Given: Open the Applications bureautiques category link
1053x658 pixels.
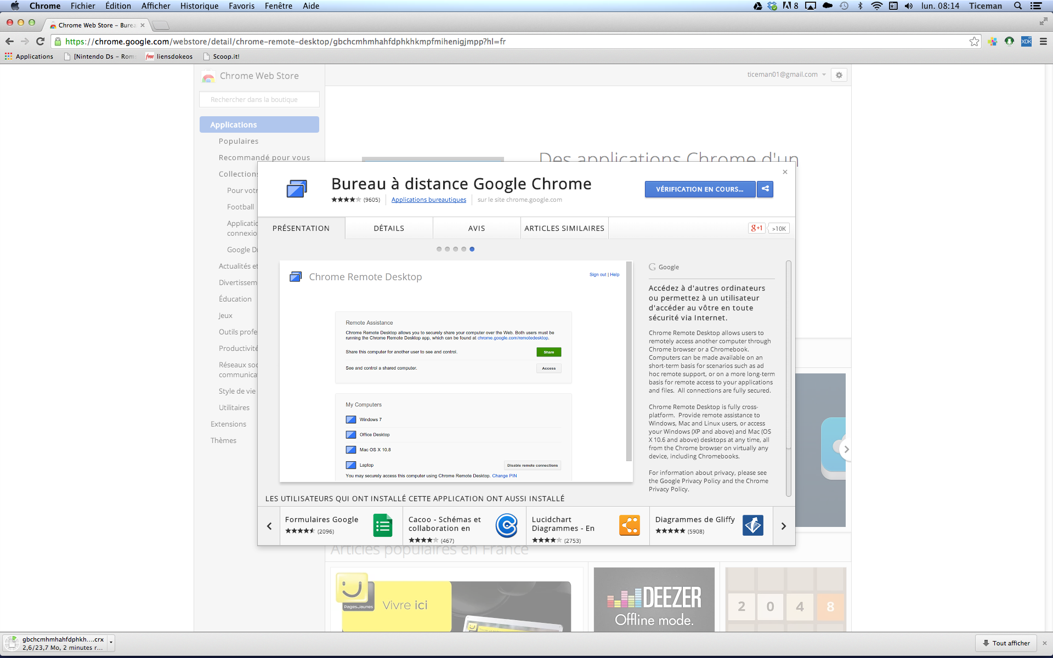Looking at the screenshot, I should click(x=429, y=200).
